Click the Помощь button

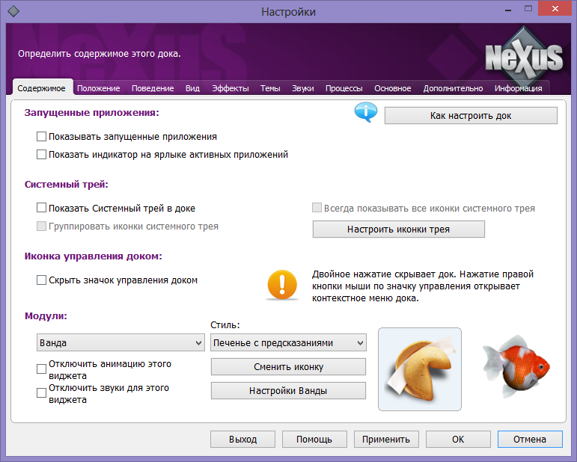pos(314,440)
